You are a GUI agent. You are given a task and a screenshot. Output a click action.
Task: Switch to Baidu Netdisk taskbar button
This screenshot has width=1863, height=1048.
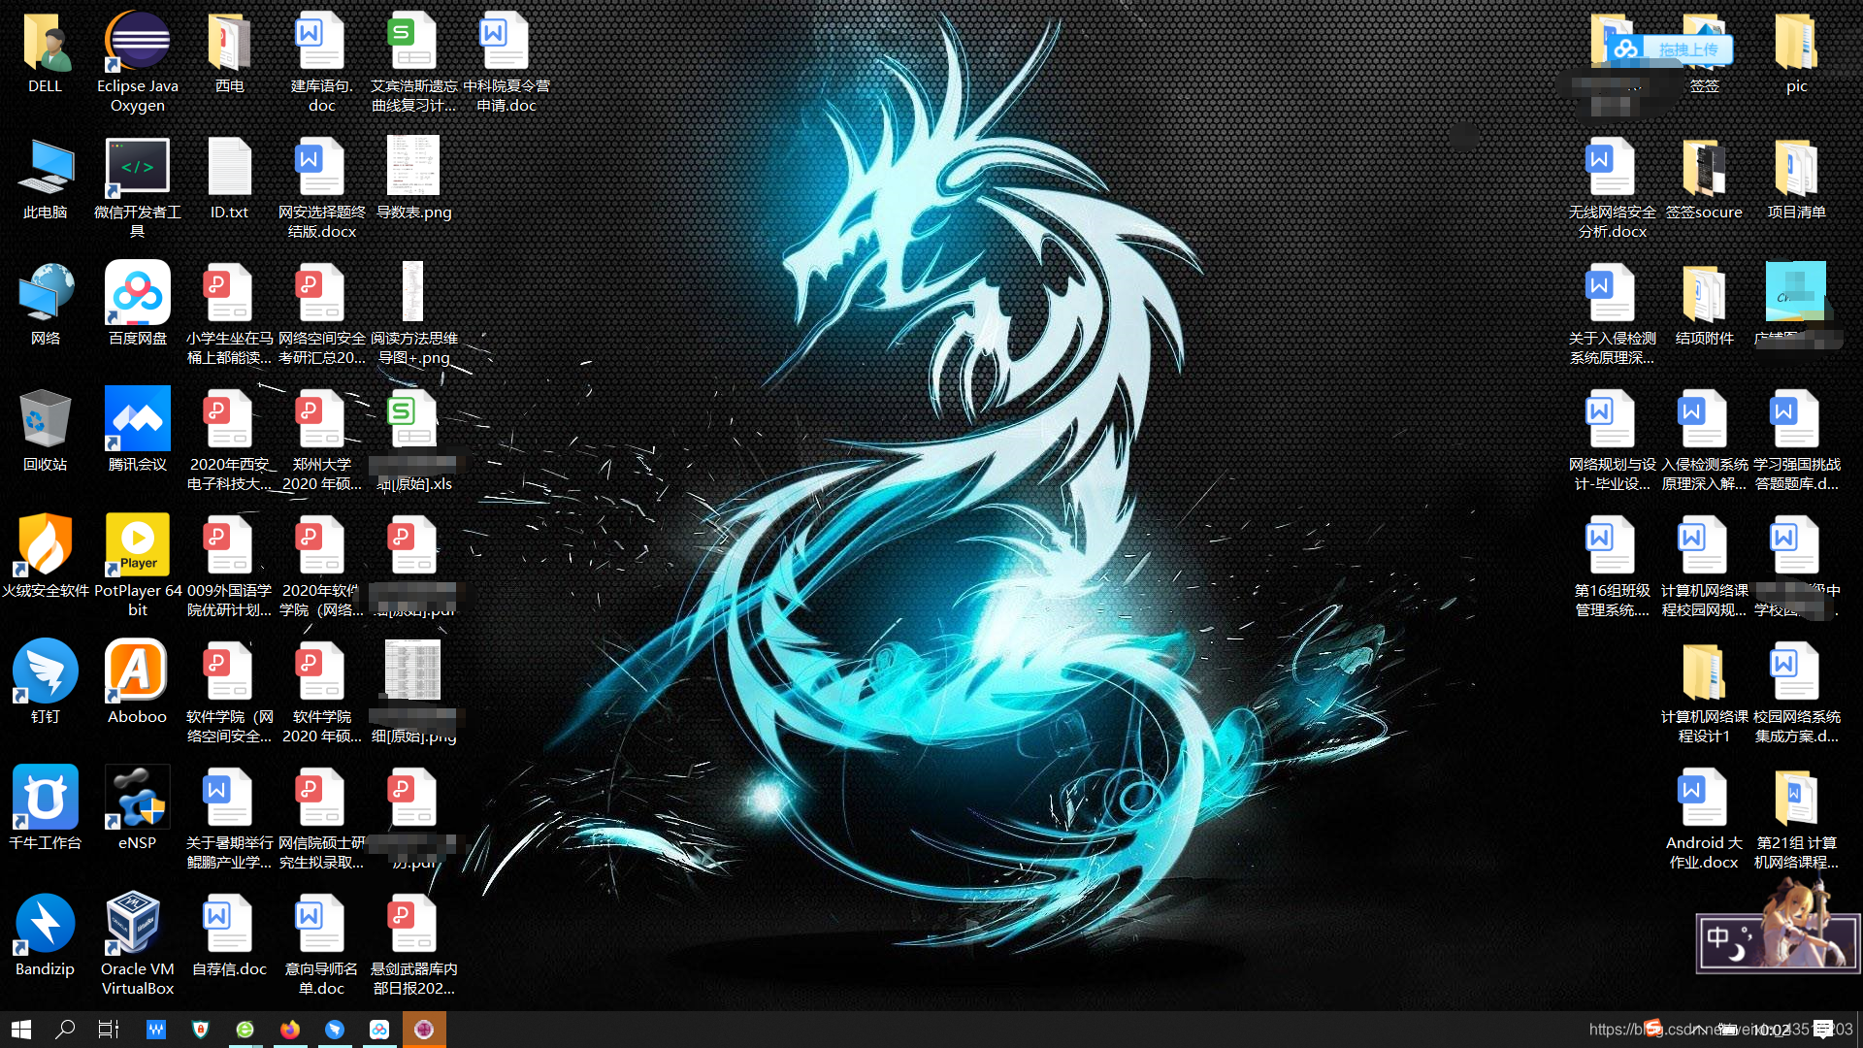pyautogui.click(x=379, y=1030)
